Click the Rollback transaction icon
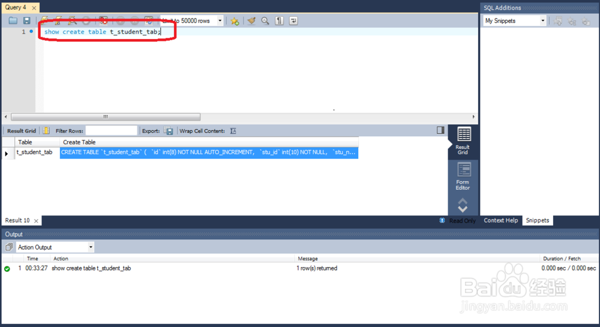The width and height of the screenshot is (600, 327). coord(134,20)
